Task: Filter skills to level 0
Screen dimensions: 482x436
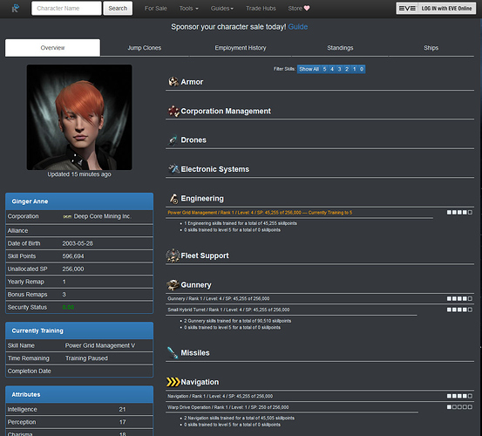Action: coord(362,69)
